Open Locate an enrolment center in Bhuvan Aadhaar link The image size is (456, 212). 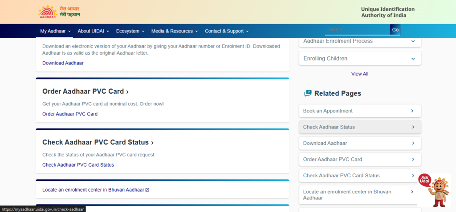point(96,190)
